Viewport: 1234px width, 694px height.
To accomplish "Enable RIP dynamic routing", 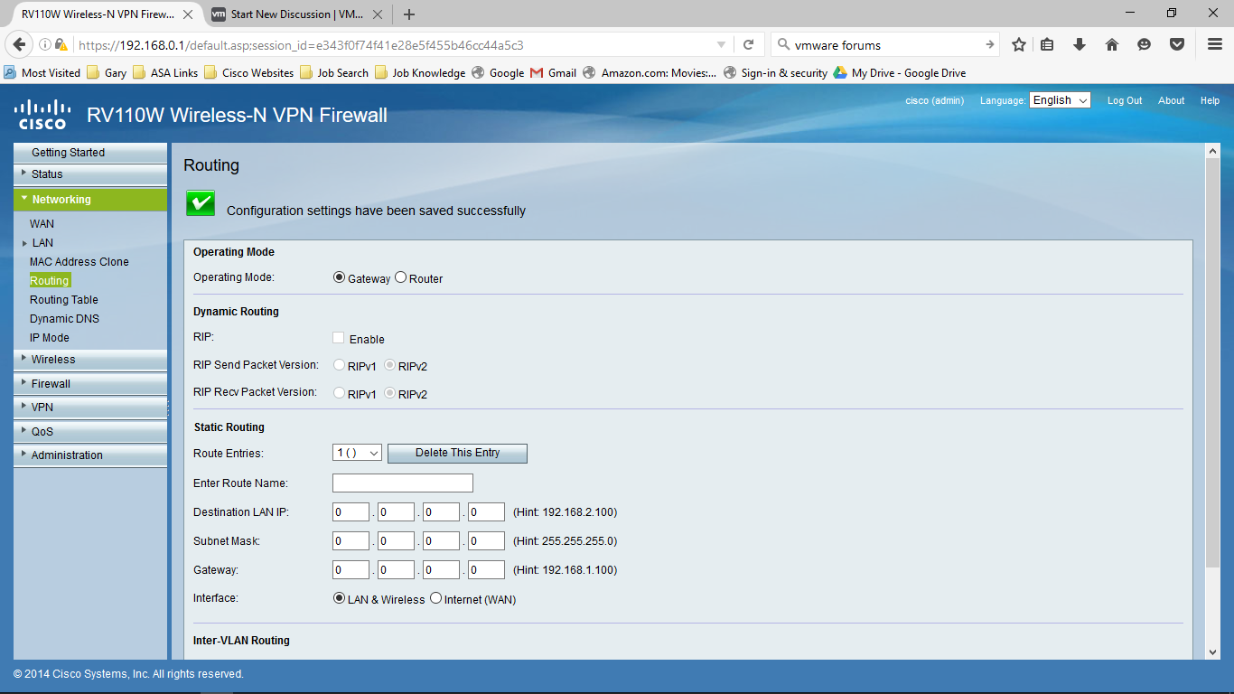I will click(x=339, y=336).
